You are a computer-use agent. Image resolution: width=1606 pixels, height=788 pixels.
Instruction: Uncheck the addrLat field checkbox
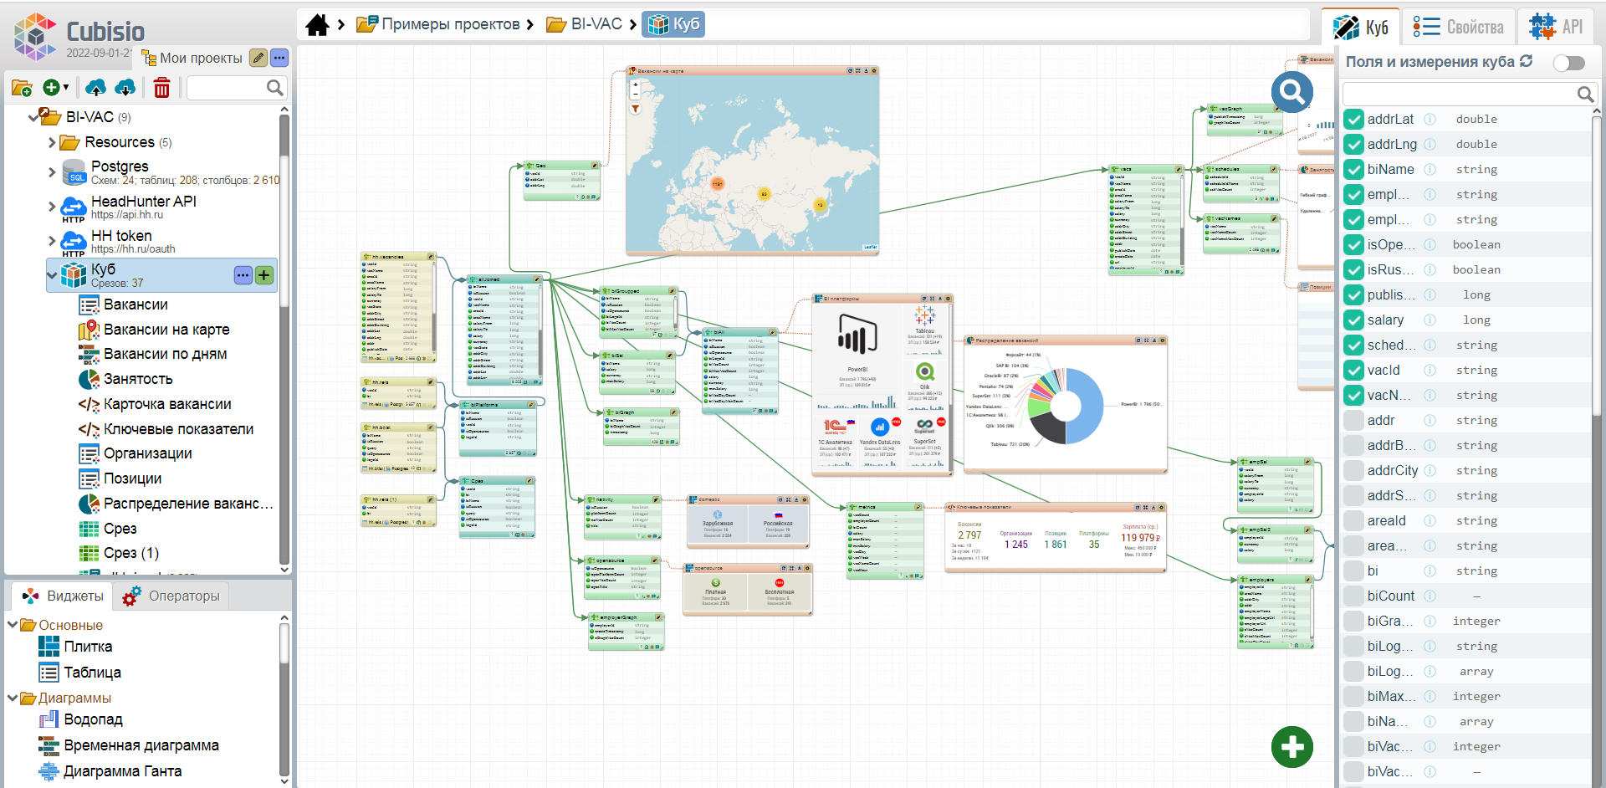click(1353, 120)
